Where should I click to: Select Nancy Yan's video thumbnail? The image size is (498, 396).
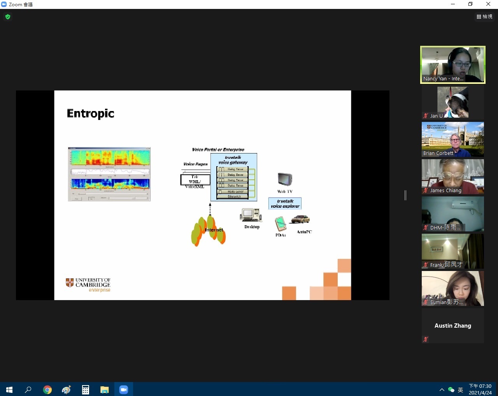[x=452, y=64]
